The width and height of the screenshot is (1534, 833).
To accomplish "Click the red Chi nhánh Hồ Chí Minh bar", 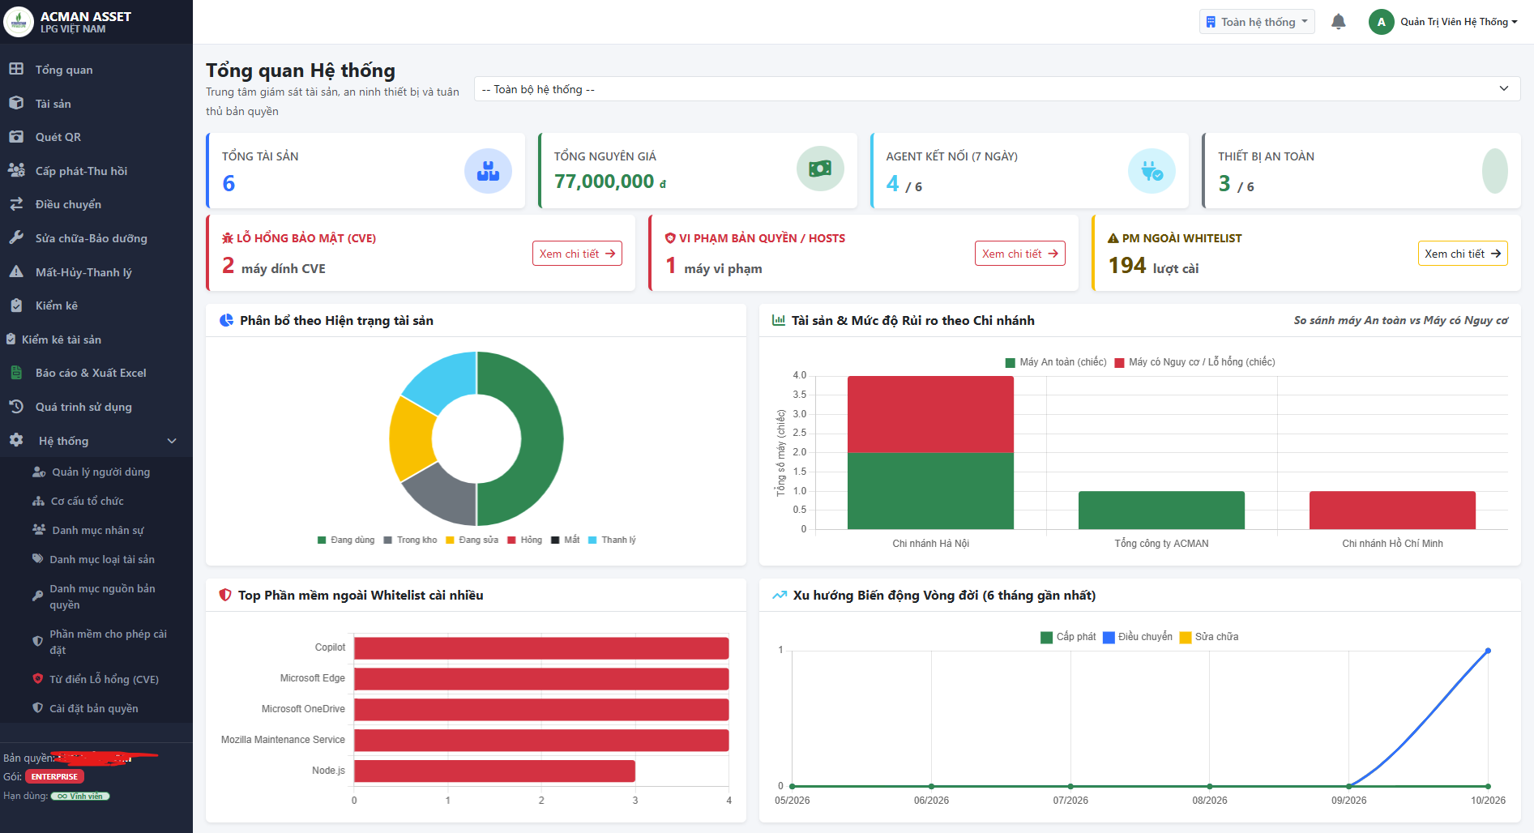I will [1392, 510].
